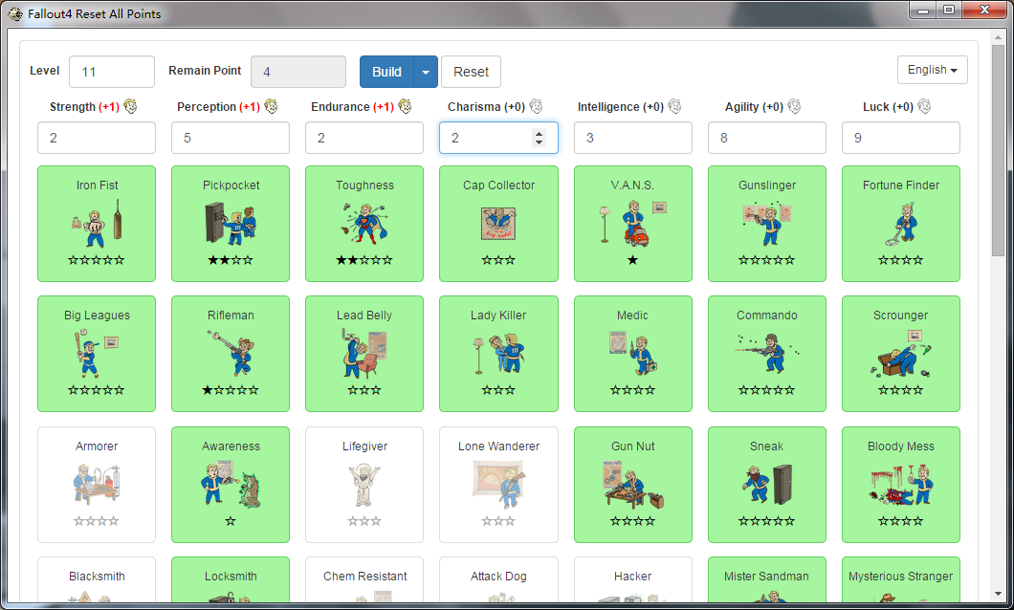1014x610 pixels.
Task: Select the Blacksmith perk card
Action: [97, 580]
